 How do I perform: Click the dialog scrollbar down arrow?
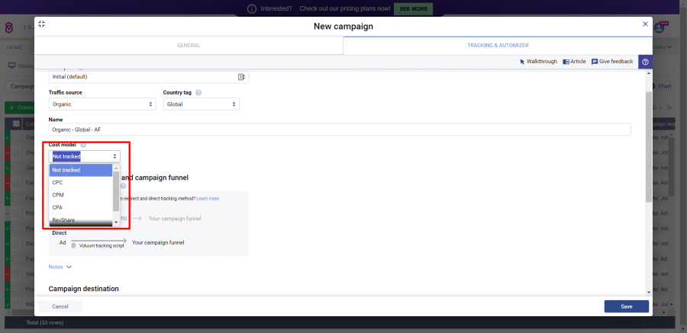(649, 291)
